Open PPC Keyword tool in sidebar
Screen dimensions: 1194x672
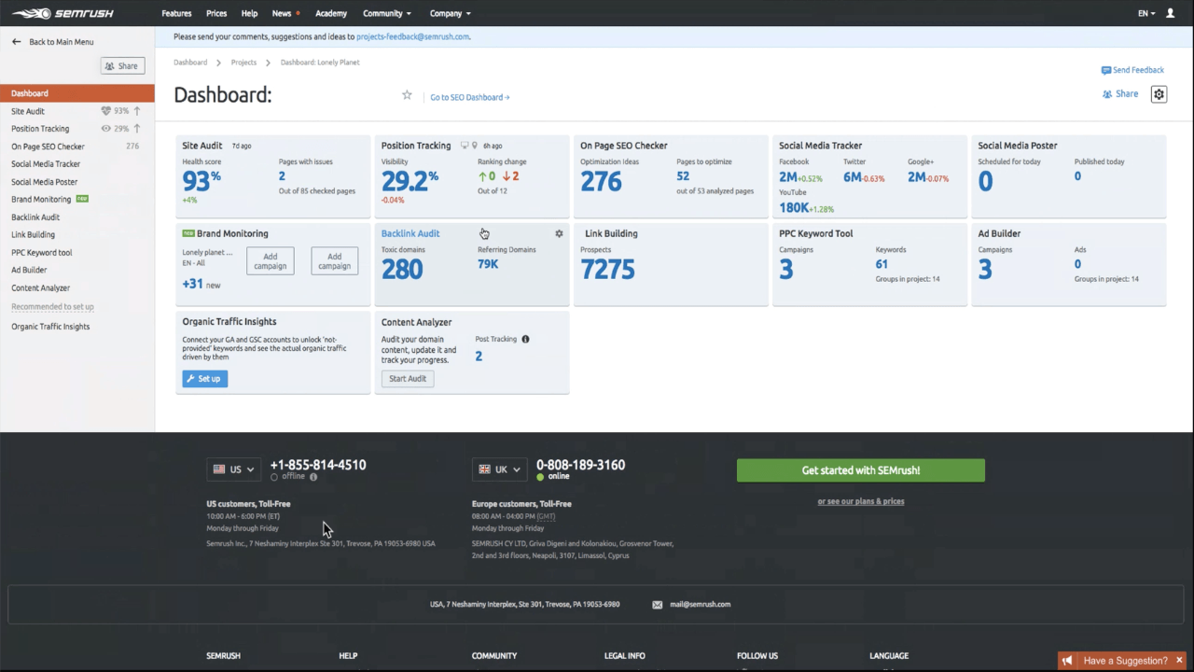42,253
